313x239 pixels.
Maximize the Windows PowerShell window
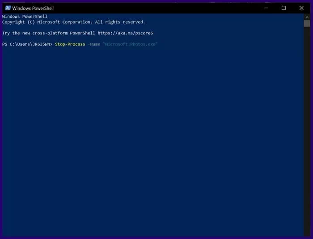click(x=283, y=8)
